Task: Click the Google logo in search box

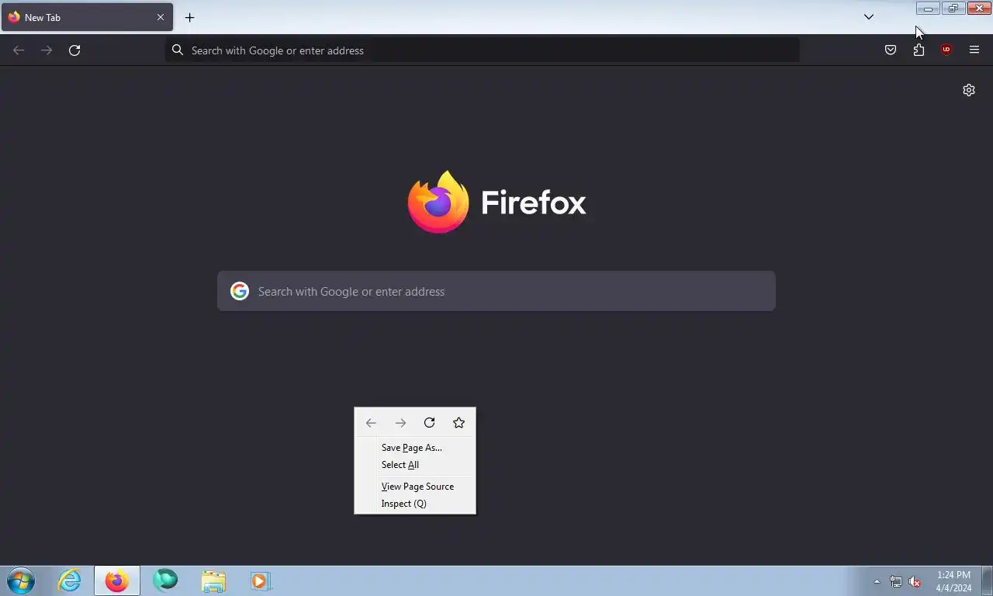Action: [x=240, y=291]
